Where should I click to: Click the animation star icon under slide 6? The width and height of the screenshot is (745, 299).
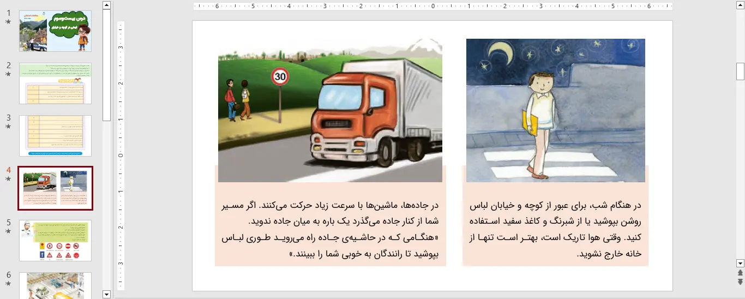8,284
